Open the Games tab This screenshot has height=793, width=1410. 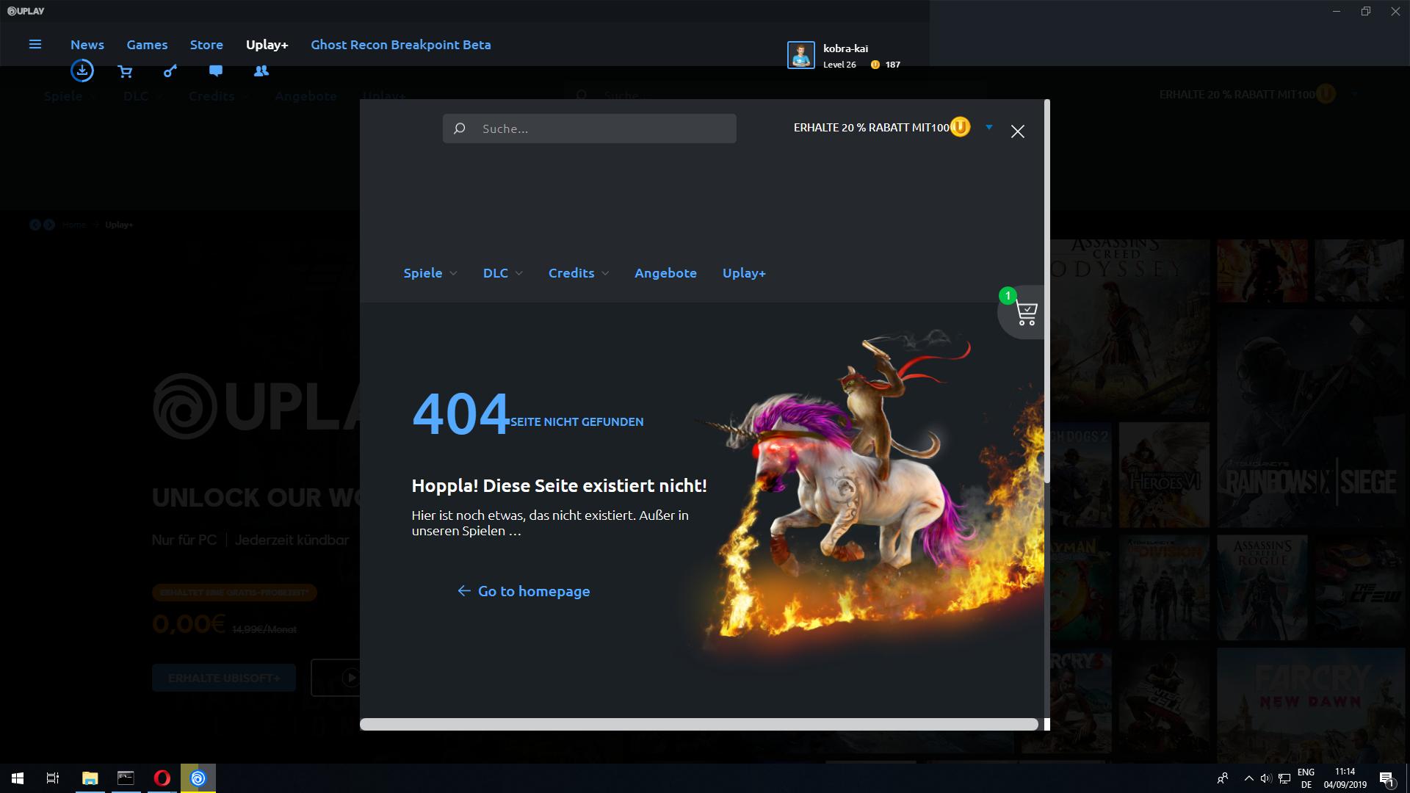click(x=147, y=45)
